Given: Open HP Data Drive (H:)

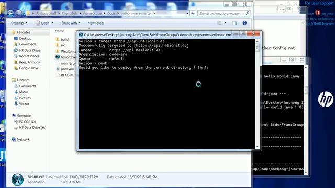Looking at the screenshot, I should [x=32, y=127].
